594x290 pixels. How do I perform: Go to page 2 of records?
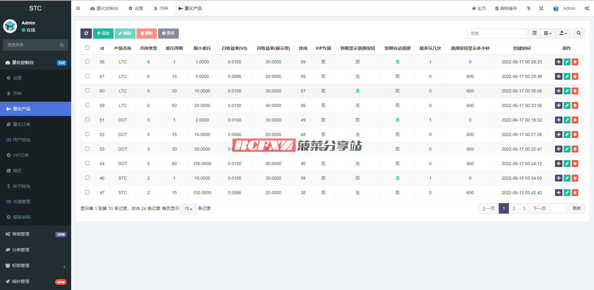point(514,208)
